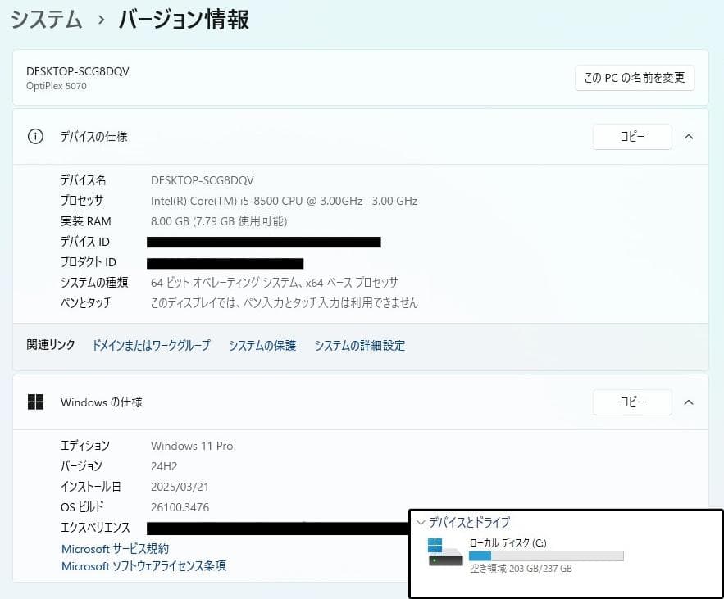Collapse the デバイスとドライブ group arrow
The image size is (724, 599).
(420, 522)
